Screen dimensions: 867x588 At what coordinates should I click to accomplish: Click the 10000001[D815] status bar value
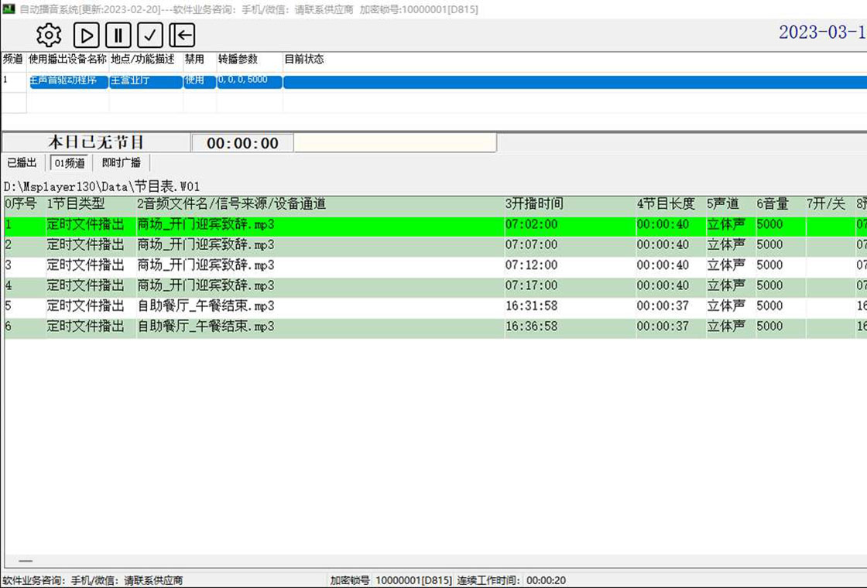(413, 580)
